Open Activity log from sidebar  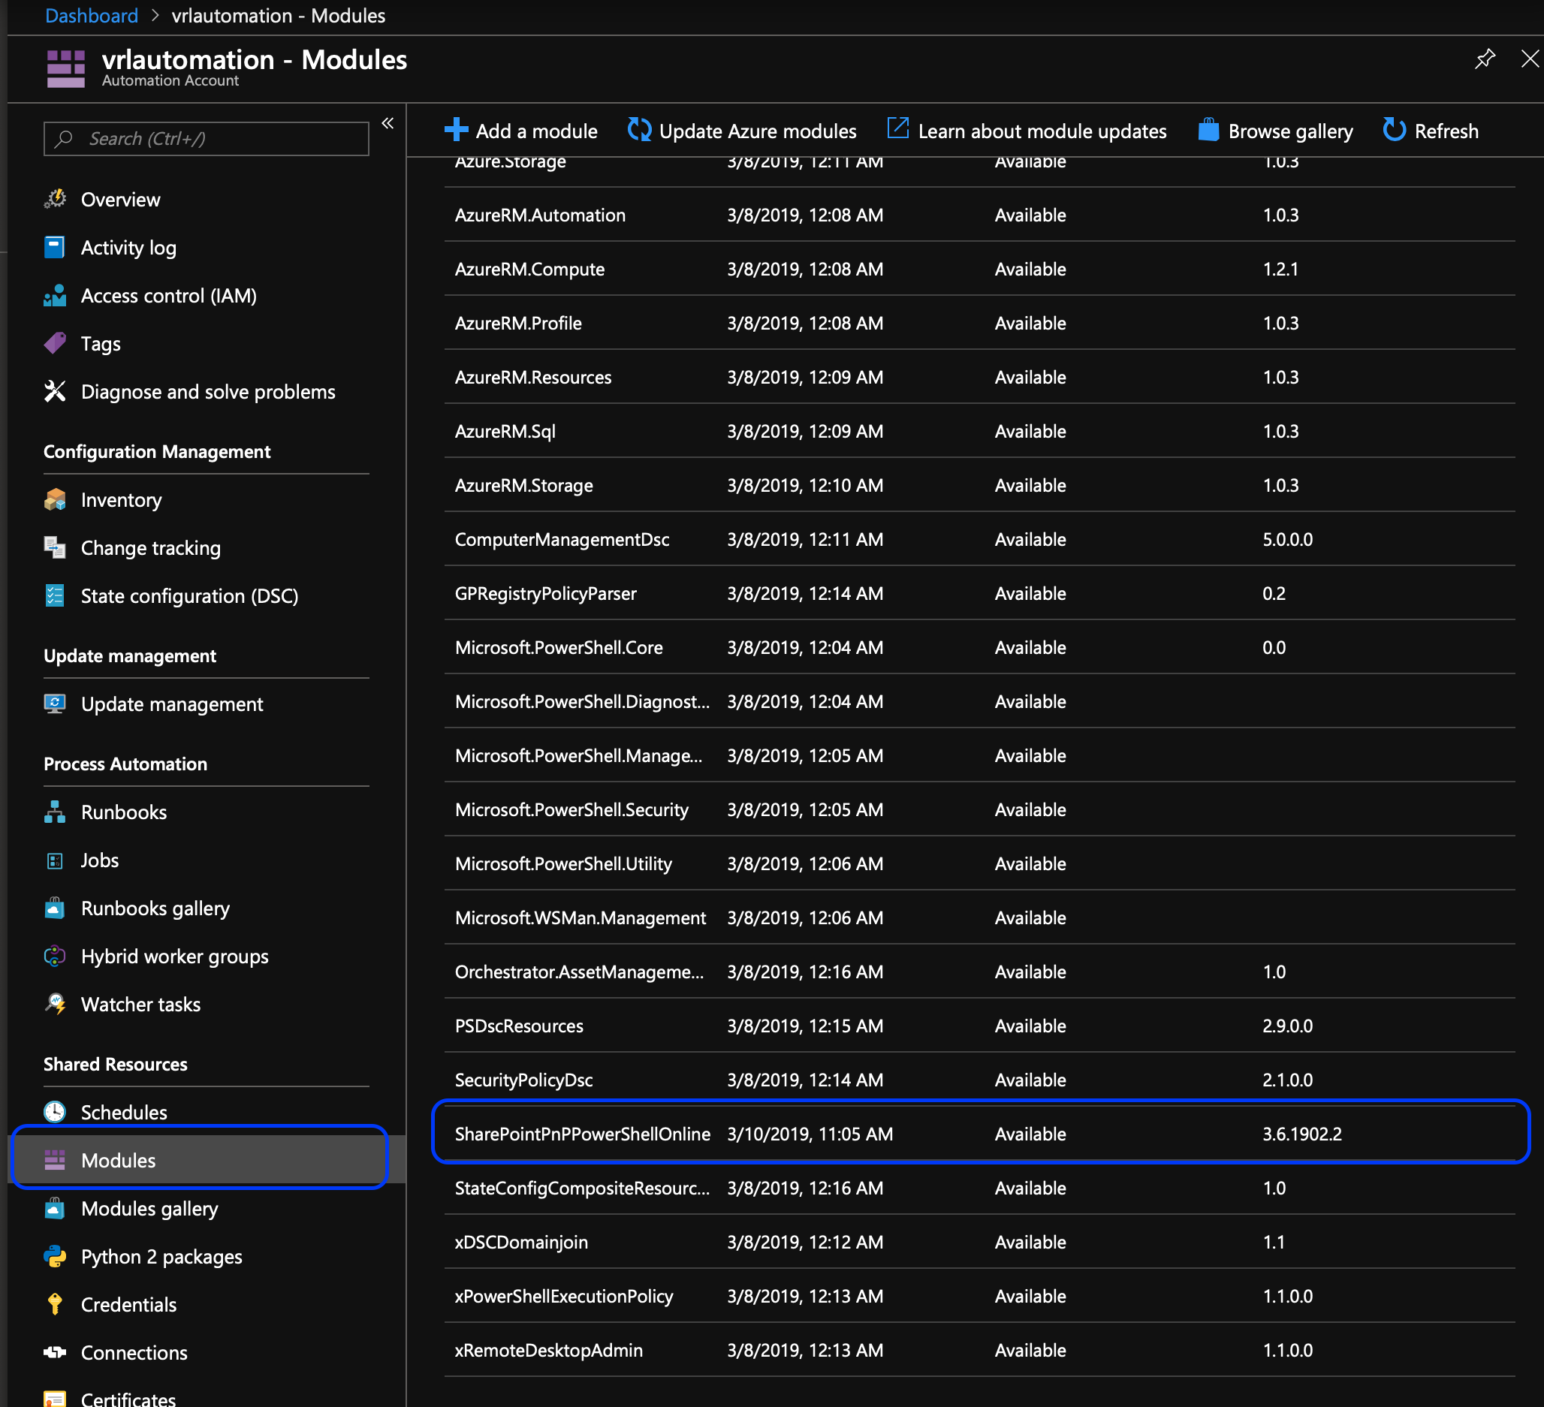point(128,247)
